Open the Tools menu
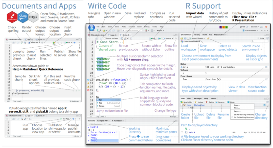 [x=155, y=27]
